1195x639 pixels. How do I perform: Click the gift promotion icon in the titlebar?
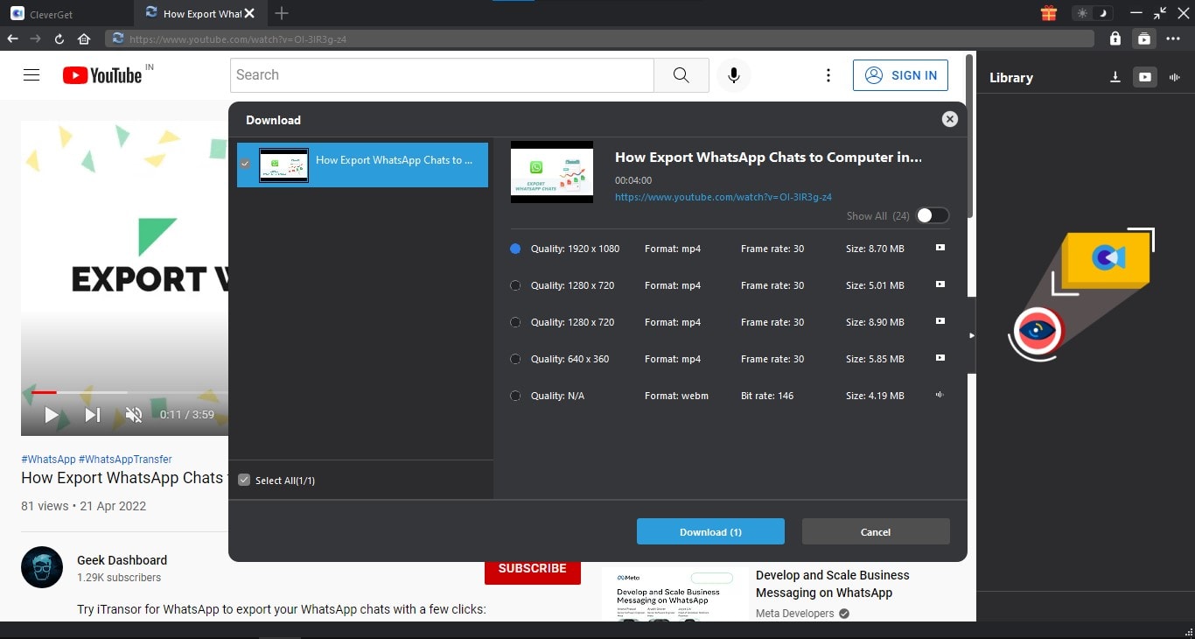pyautogui.click(x=1048, y=13)
